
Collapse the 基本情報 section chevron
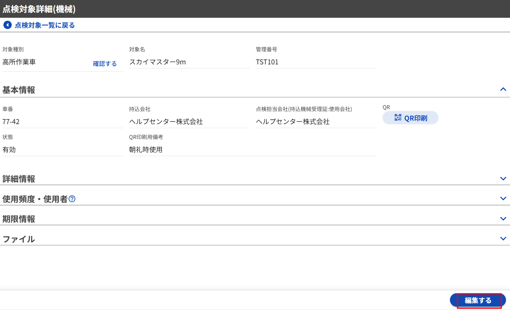click(503, 90)
